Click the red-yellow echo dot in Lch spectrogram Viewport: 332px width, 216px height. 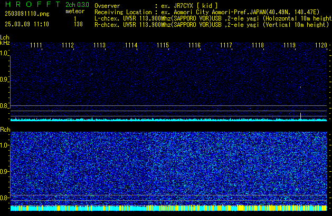tap(300, 87)
